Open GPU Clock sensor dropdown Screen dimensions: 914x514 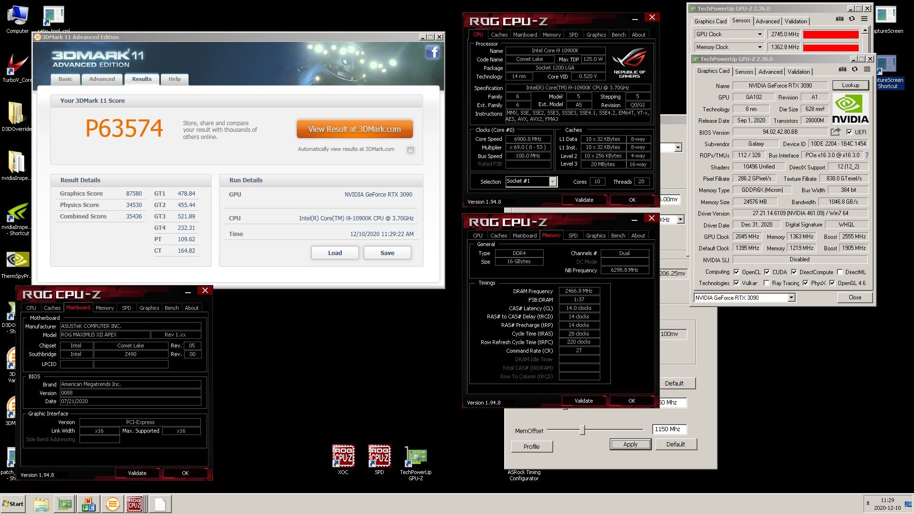759,34
